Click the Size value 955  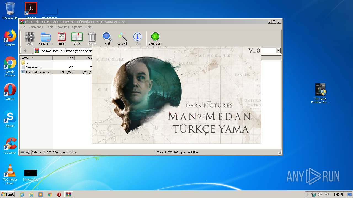tap(71, 67)
